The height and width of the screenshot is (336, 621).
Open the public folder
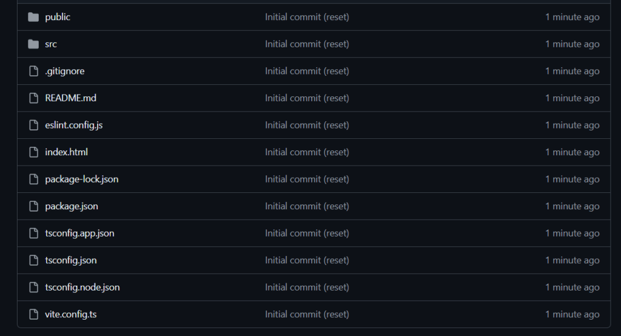58,17
